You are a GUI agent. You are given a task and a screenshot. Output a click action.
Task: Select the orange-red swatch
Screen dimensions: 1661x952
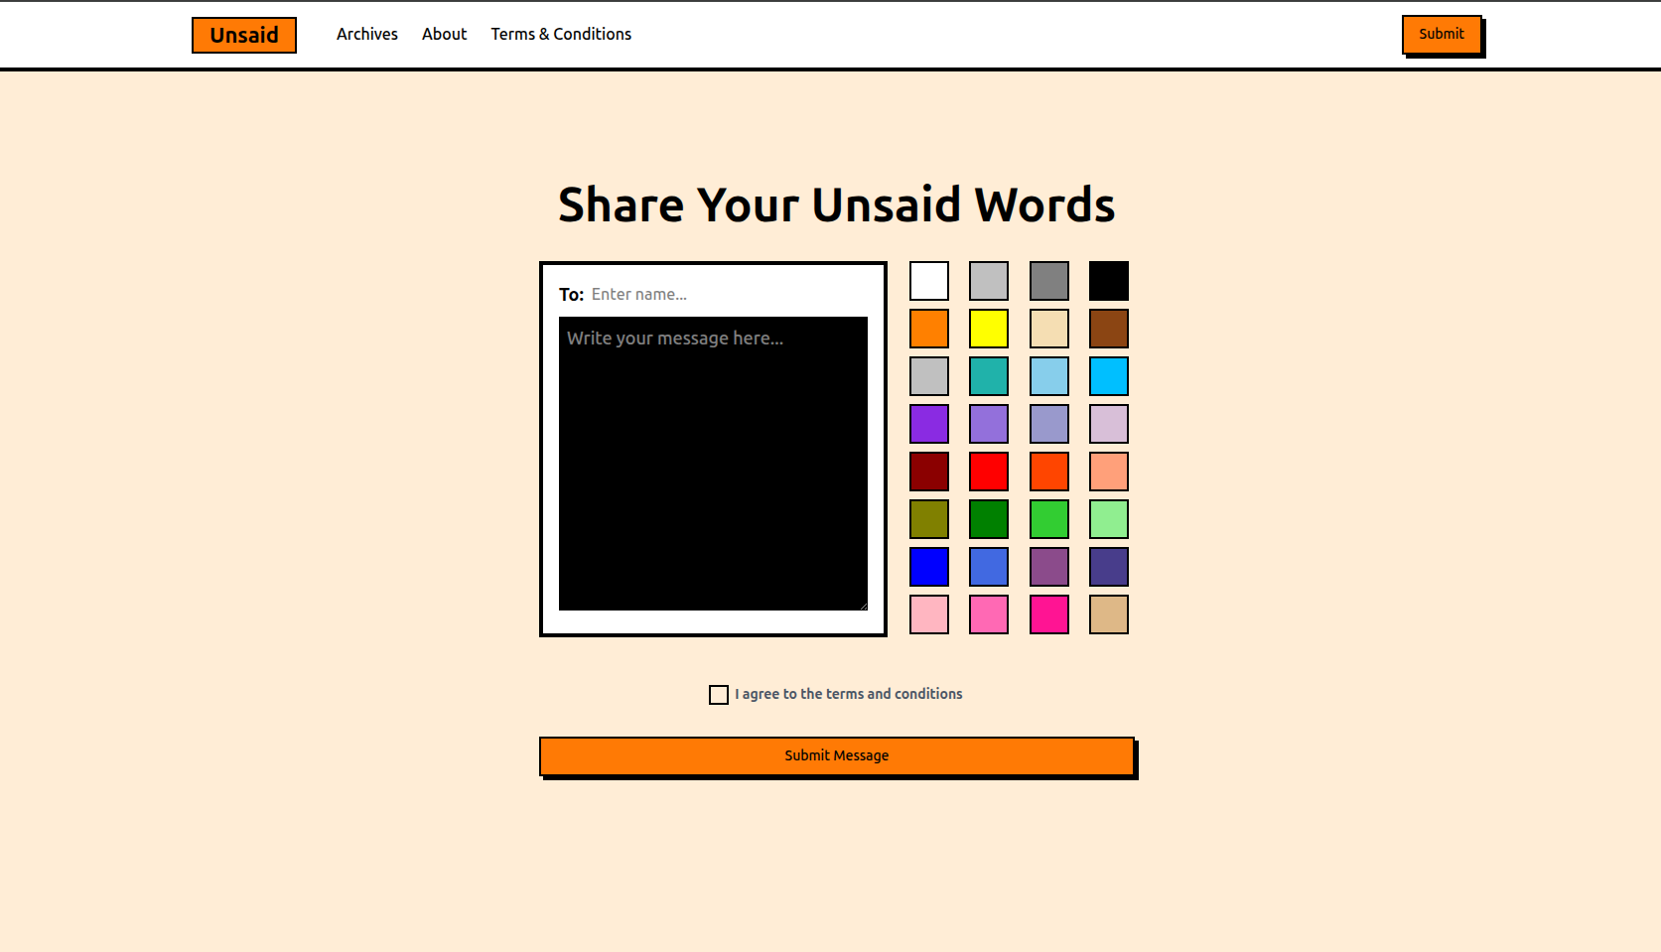[1049, 472]
